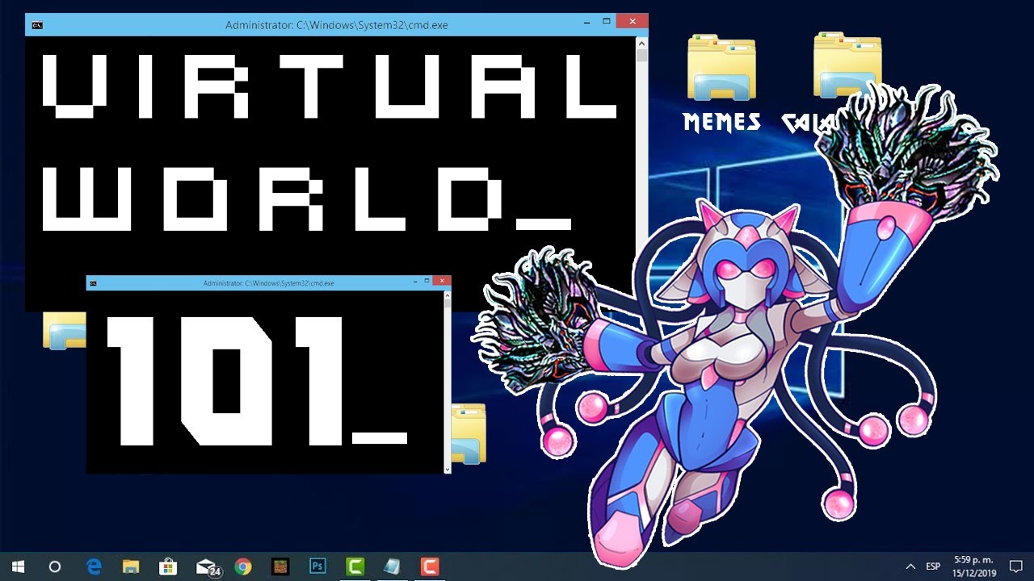1034x581 pixels.
Task: Click the large cmd window title text
Action: click(x=337, y=25)
